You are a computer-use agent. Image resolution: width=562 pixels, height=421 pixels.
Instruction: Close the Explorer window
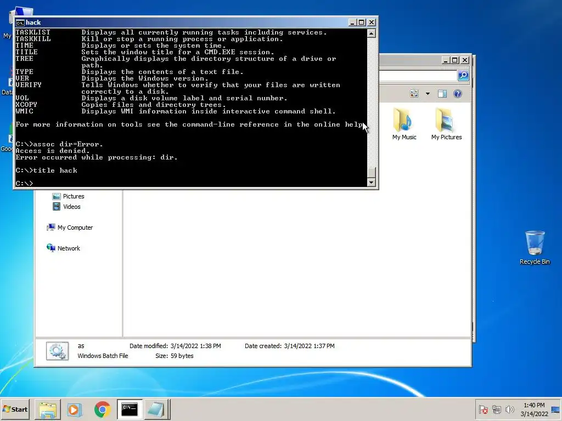click(464, 60)
